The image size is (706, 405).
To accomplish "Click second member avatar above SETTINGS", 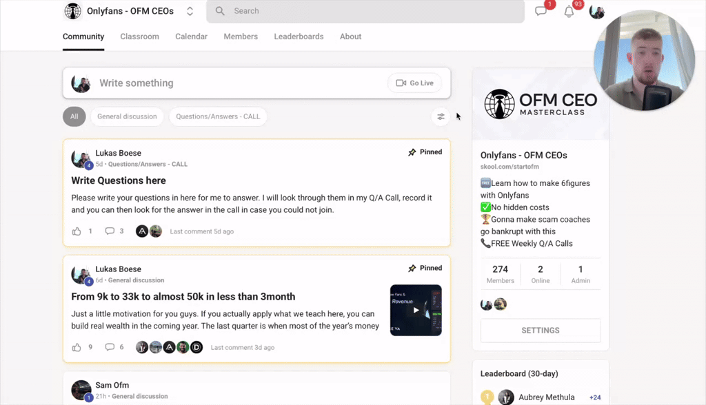I will tap(501, 304).
